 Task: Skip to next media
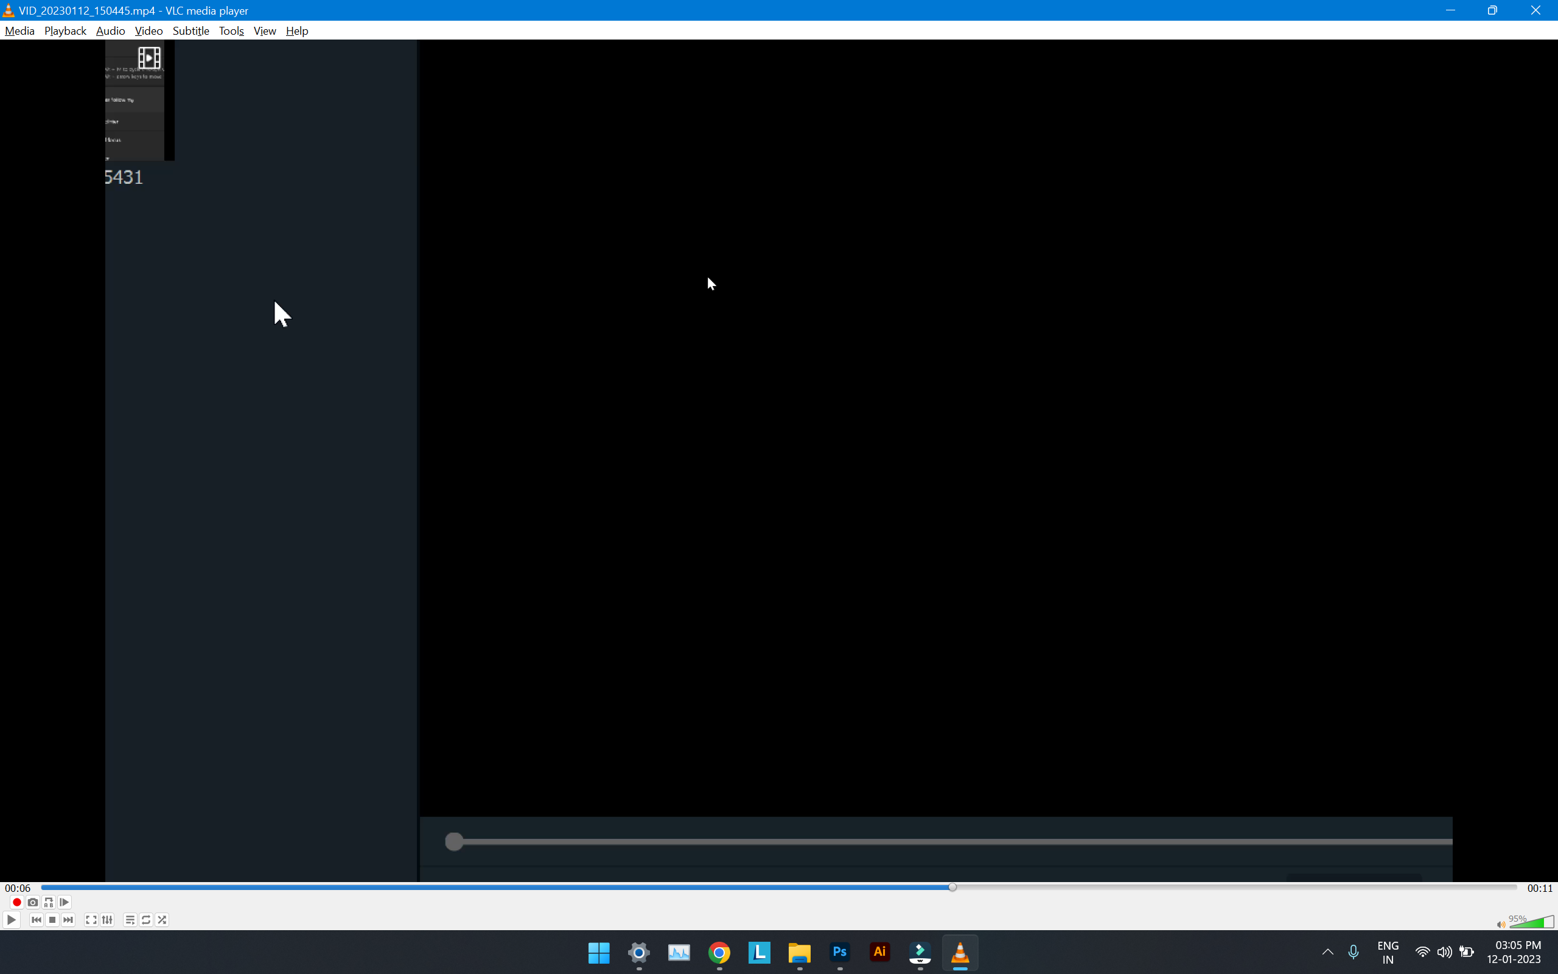[x=68, y=920]
